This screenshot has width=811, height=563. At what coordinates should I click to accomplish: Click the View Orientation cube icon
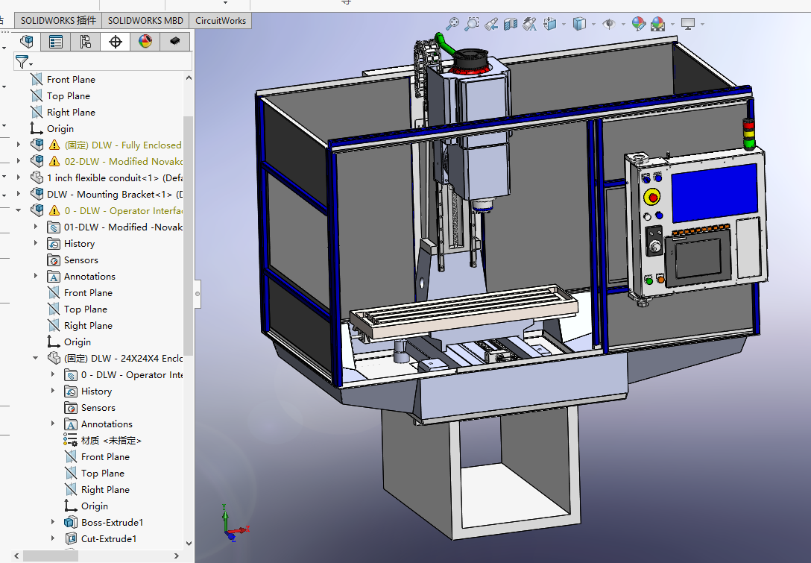coord(549,24)
